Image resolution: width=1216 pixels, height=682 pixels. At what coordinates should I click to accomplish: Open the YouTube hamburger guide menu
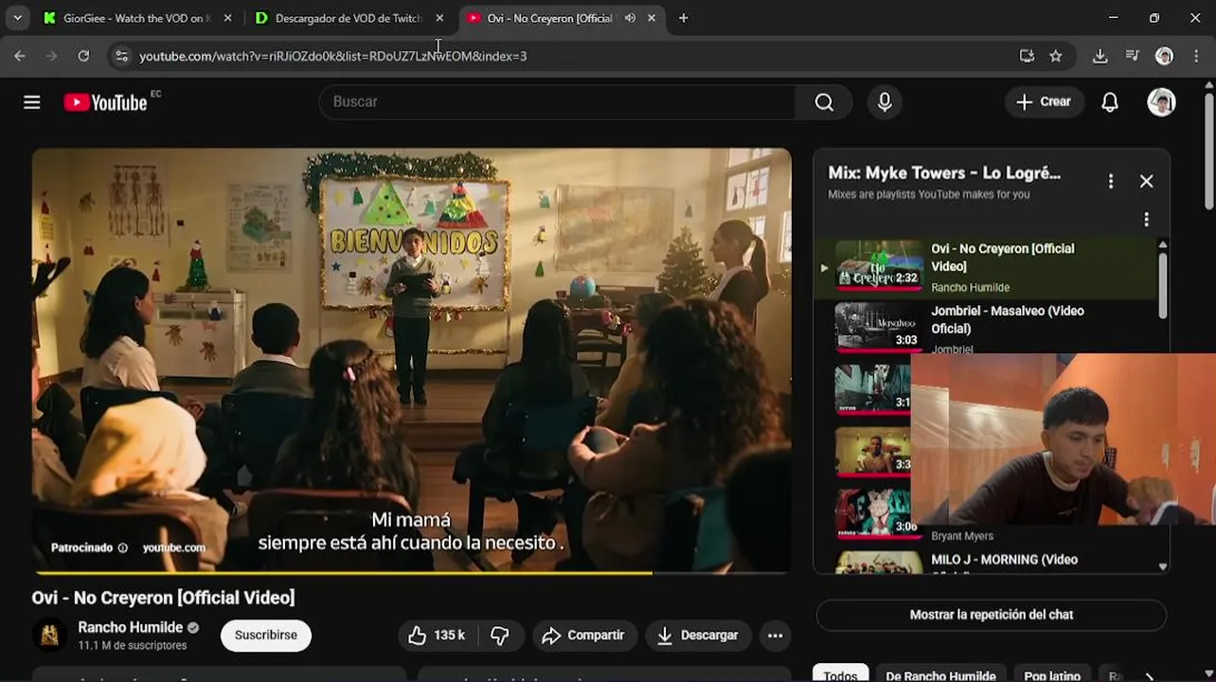click(32, 102)
